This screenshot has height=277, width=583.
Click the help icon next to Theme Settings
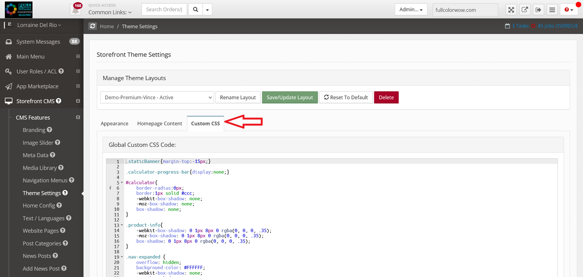65,193
